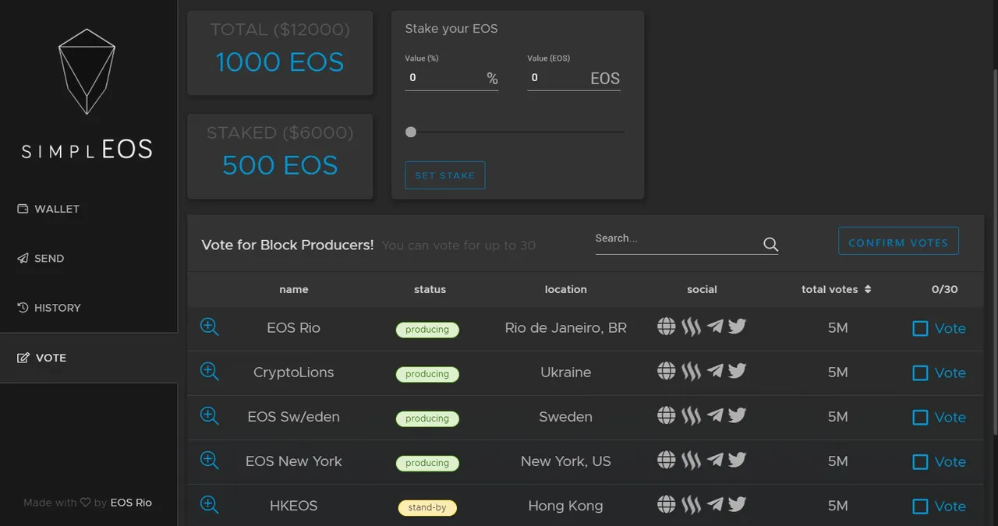The image size is (998, 526).
Task: Click the Hong Kong location cell
Action: click(x=565, y=506)
